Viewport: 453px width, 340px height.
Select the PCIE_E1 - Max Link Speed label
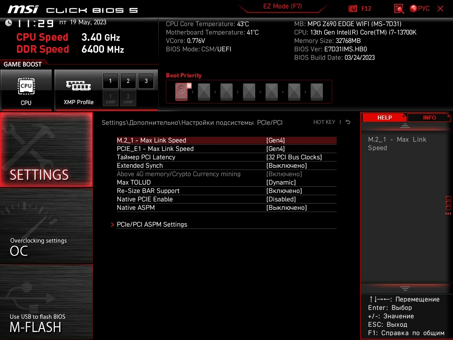click(155, 149)
